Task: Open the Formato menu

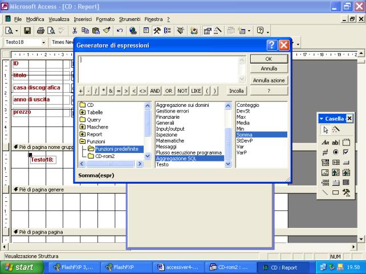Action: click(105, 19)
